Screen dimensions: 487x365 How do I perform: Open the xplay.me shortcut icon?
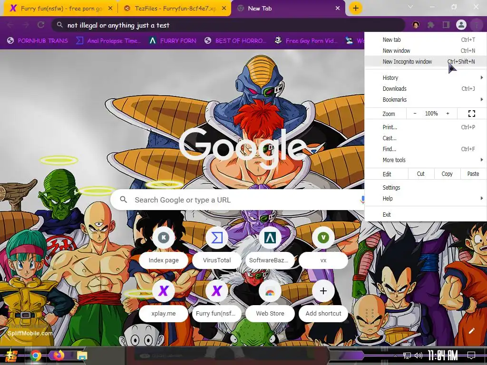click(x=164, y=291)
